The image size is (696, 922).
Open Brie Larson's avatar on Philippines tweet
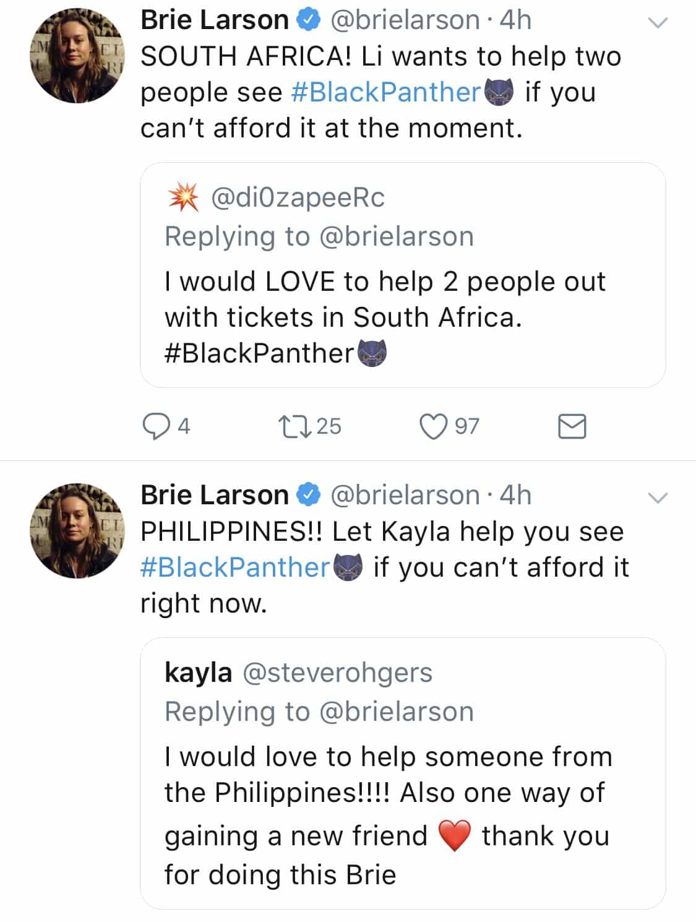click(x=77, y=531)
